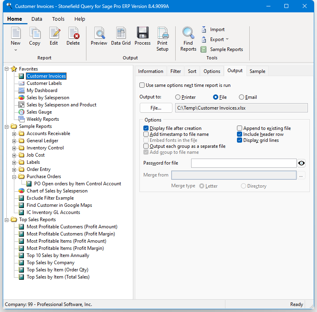Click Import in the Tools group
The width and height of the screenshot is (317, 312).
coord(213,29)
